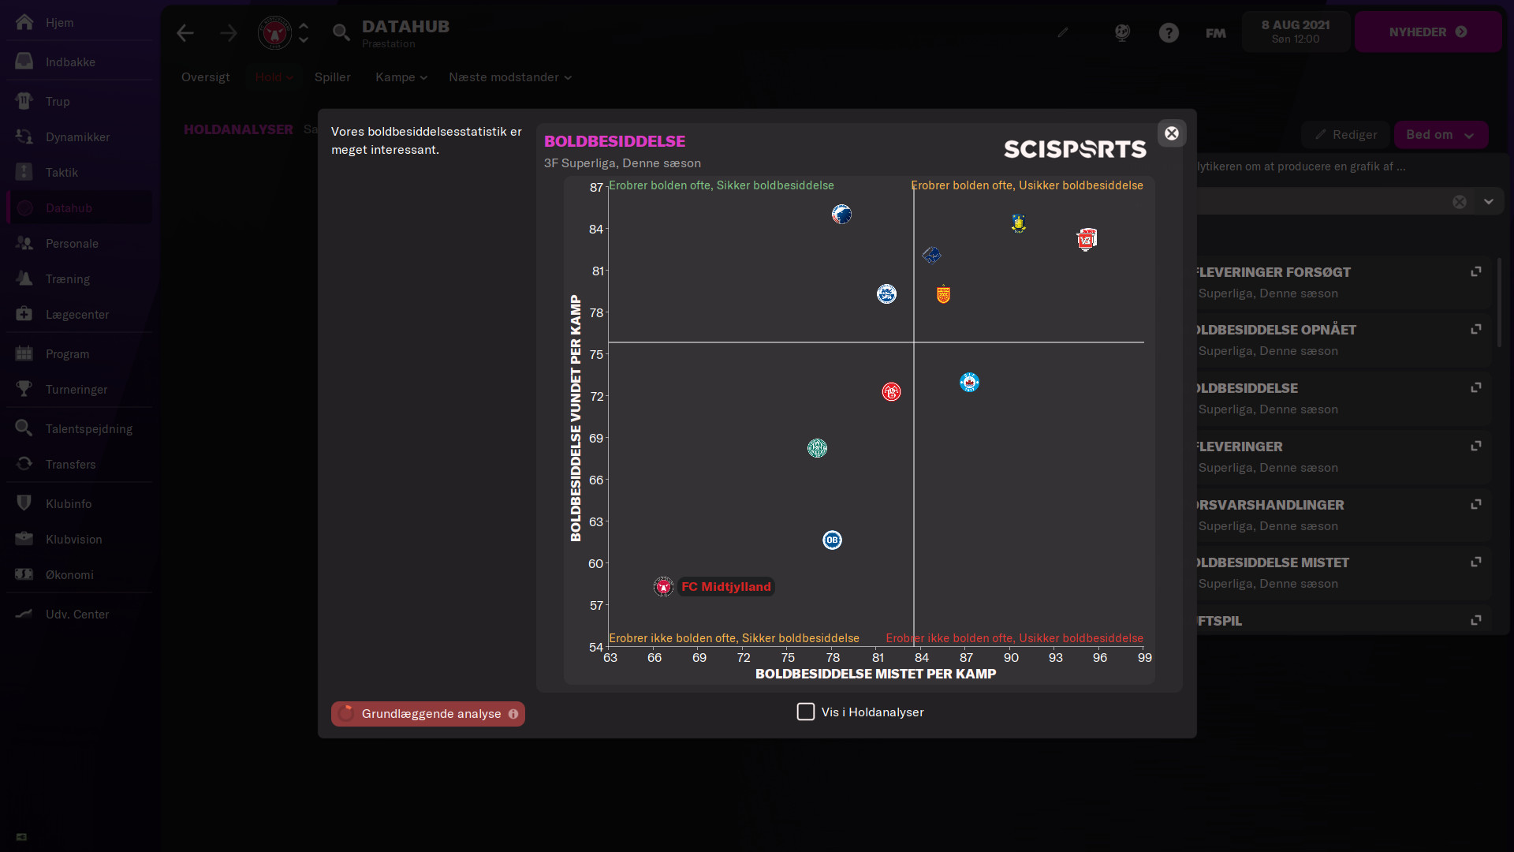The image size is (1514, 852).
Task: Expand the Kampe dropdown menu
Action: click(401, 77)
